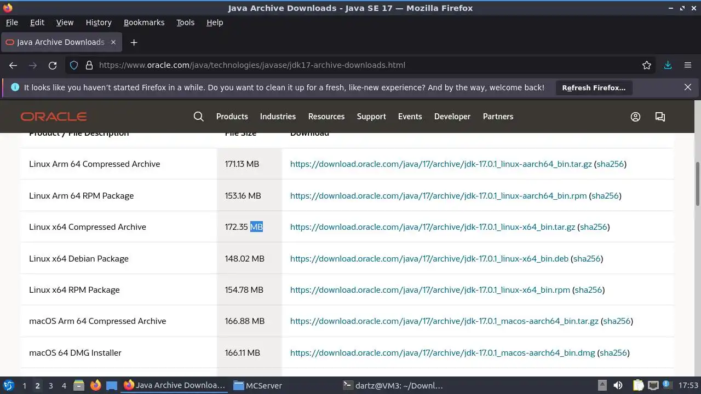This screenshot has width=701, height=394.
Task: Reload the page with the refresh icon
Action: [53, 65]
